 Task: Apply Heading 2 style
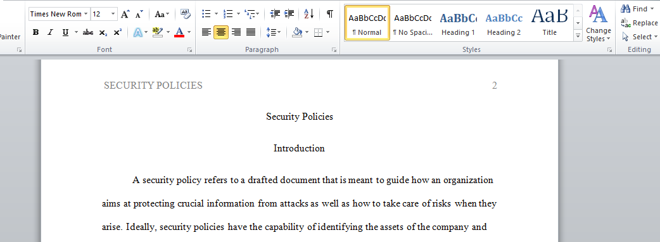tap(504, 23)
